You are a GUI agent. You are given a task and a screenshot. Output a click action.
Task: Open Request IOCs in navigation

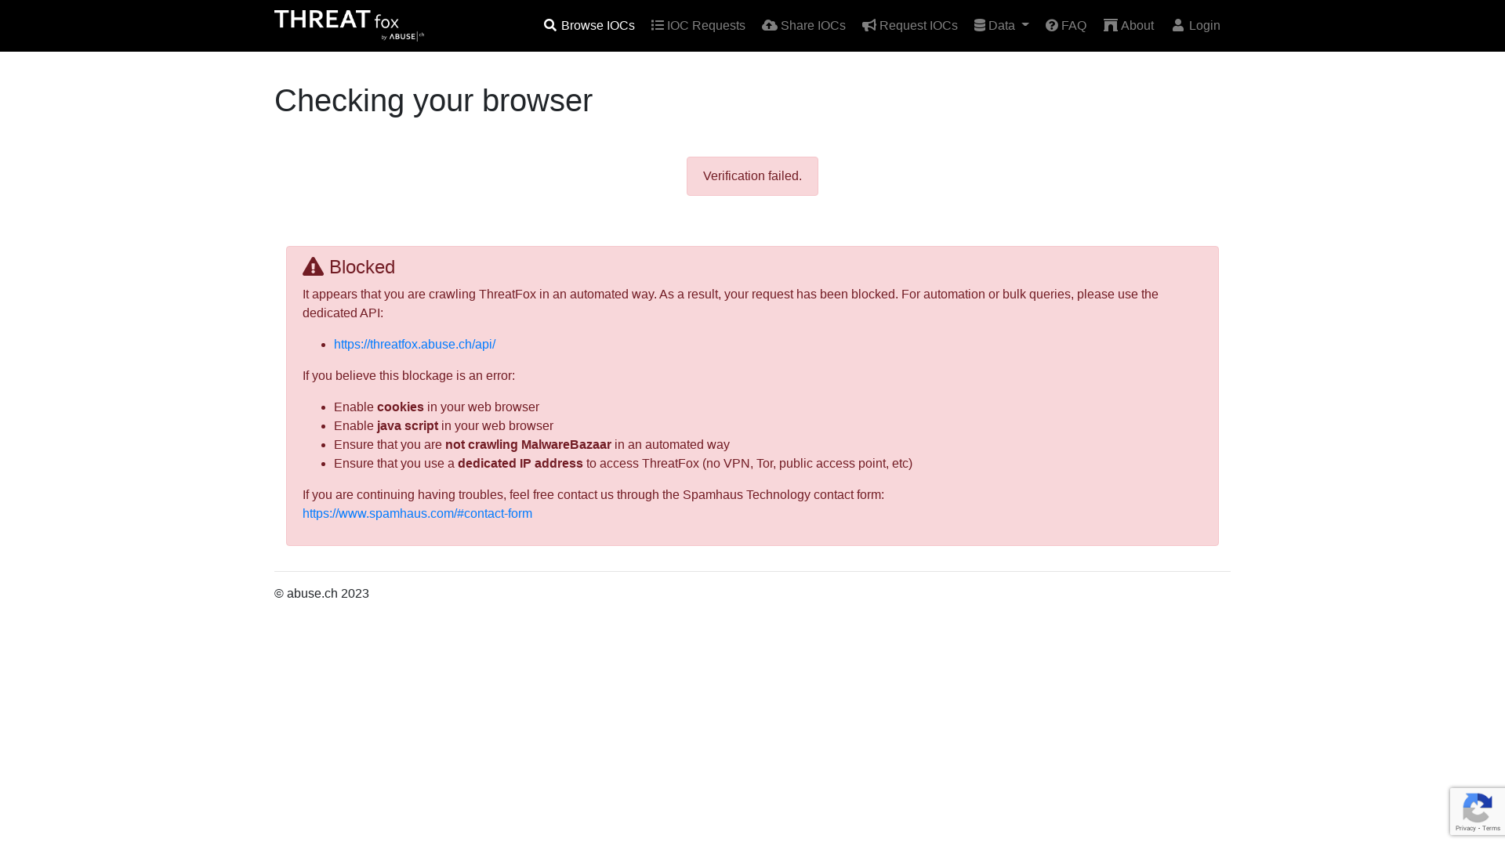click(910, 26)
